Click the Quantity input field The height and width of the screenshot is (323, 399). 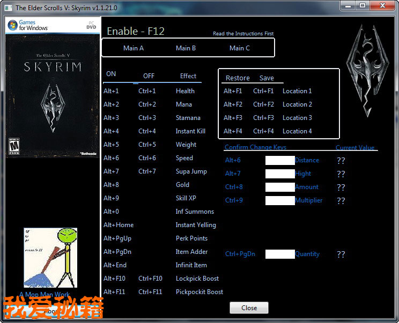point(280,254)
